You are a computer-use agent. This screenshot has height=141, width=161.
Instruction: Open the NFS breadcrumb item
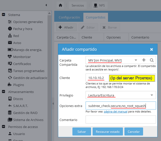tap(100, 5)
